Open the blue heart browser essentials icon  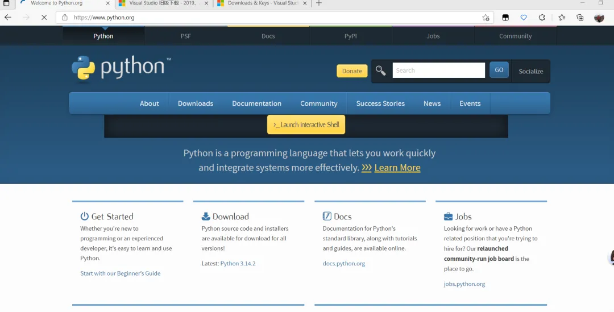point(524,18)
